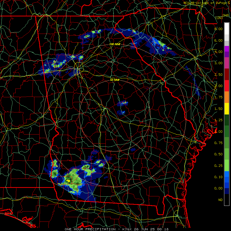
Task: Click the 8.00 legend value
Action: click(x=218, y=29)
